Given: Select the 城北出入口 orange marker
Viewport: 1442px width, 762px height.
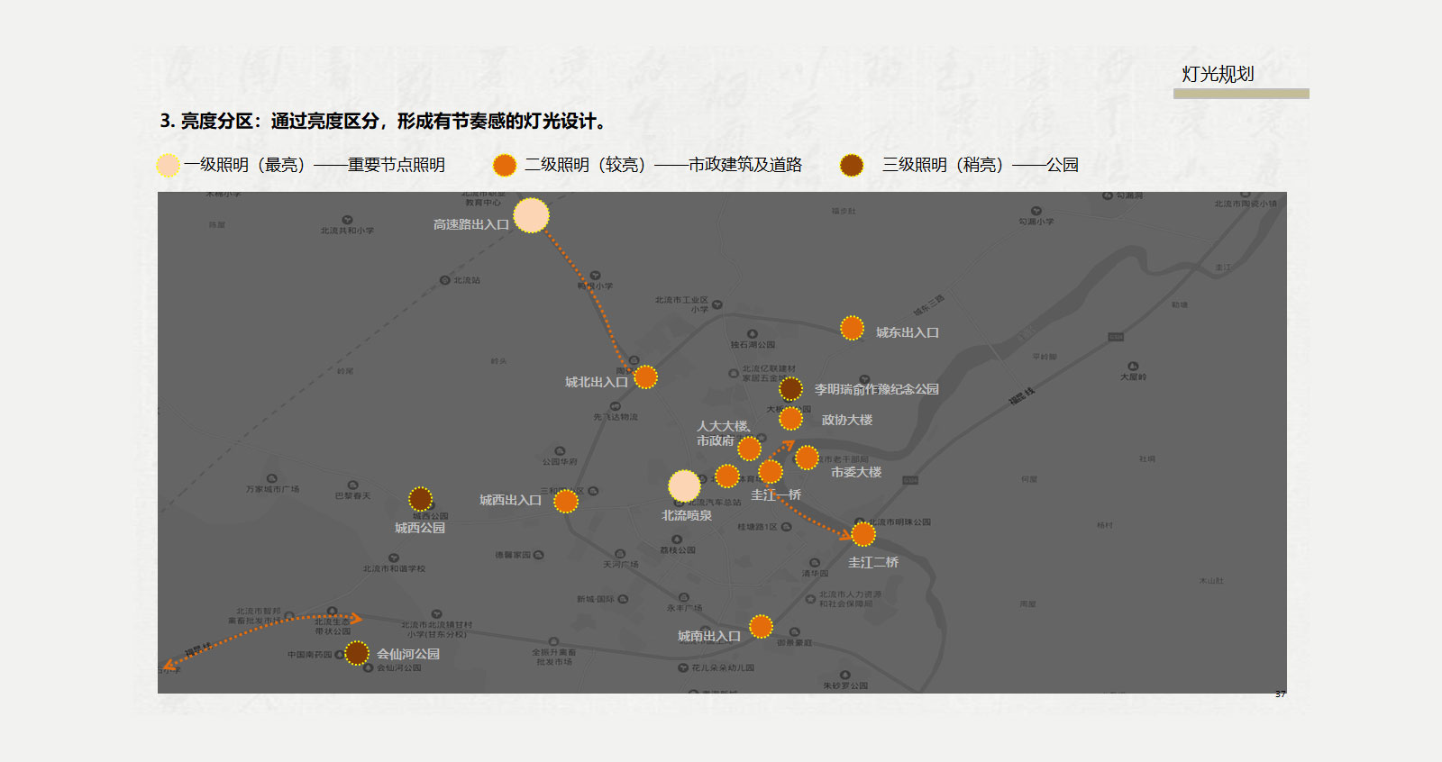Looking at the screenshot, I should pos(645,377).
